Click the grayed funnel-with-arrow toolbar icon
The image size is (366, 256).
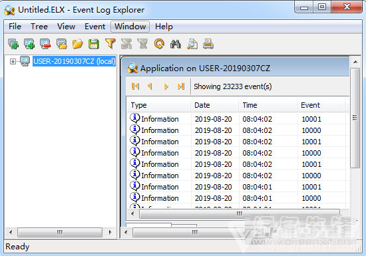tap(126, 44)
